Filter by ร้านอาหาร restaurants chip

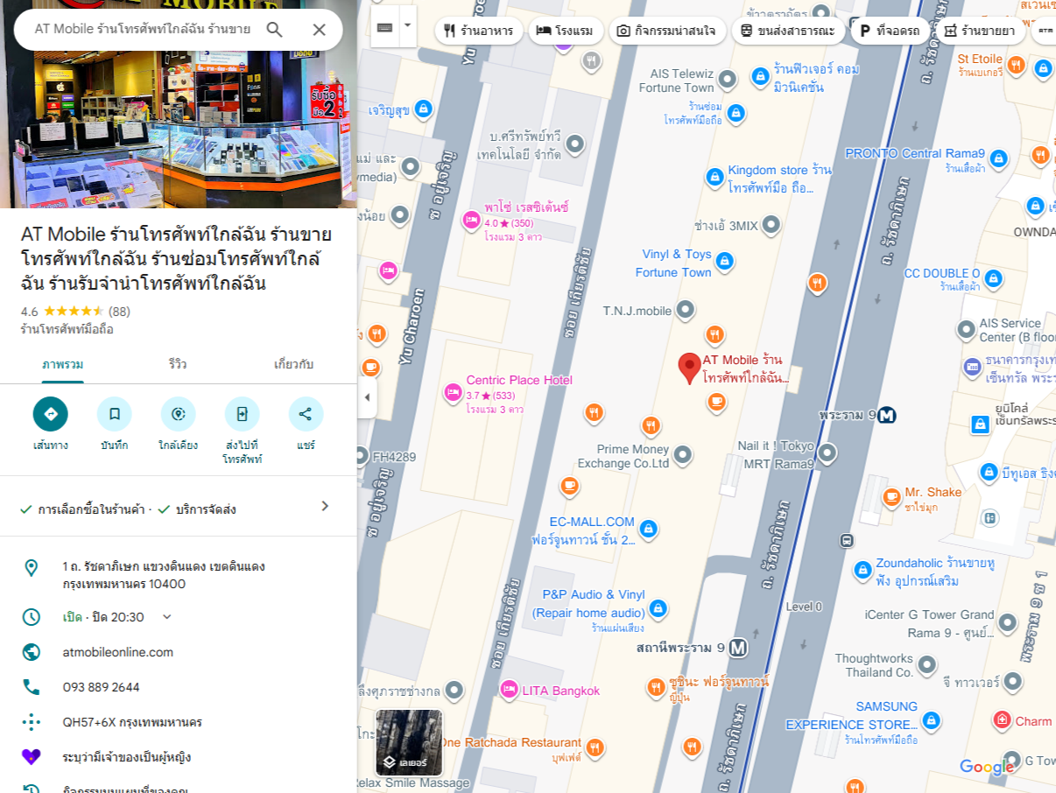(479, 31)
